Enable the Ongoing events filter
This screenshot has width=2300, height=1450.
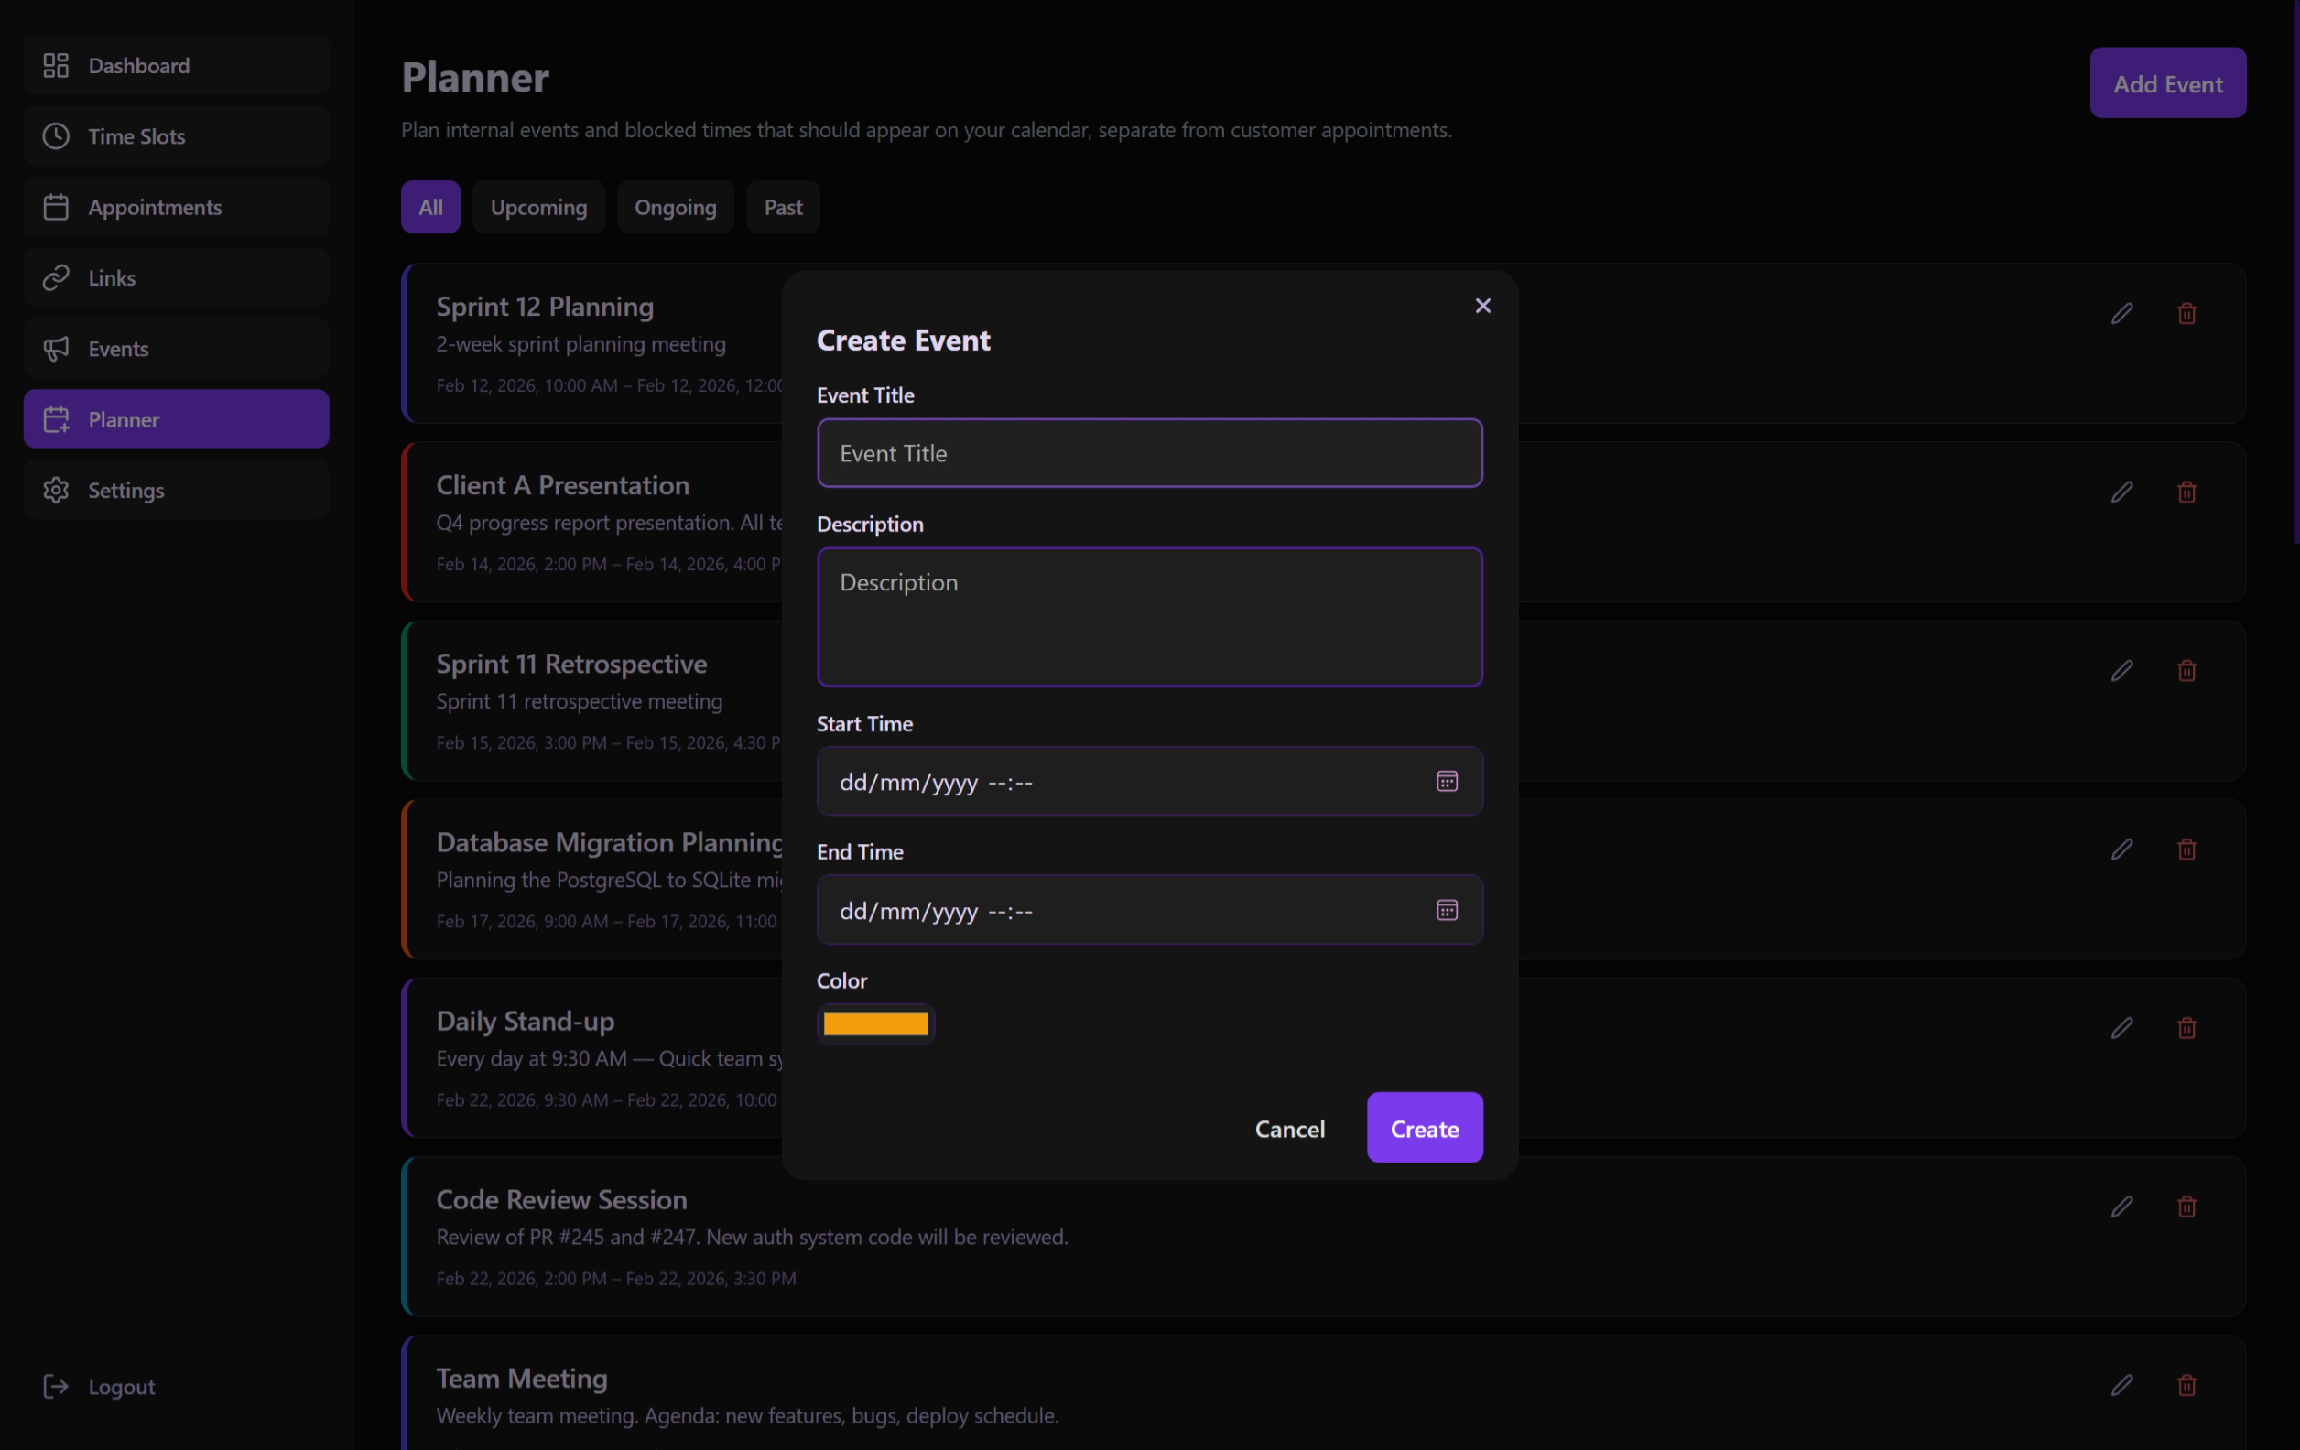[676, 206]
